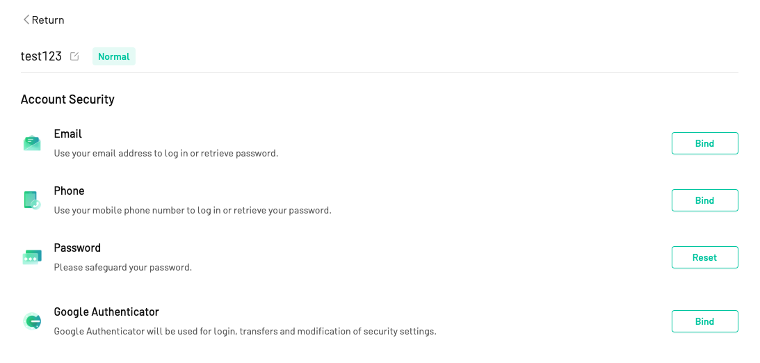Screen dimensions: 760x363
Task: Click the Account Security heading
Action: click(68, 99)
